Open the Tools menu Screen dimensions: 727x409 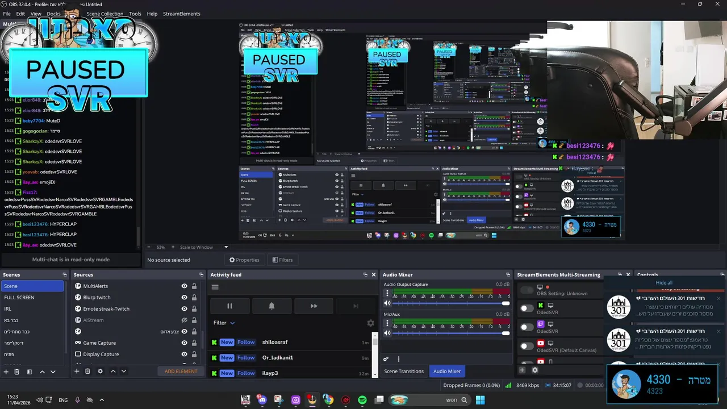pos(135,14)
